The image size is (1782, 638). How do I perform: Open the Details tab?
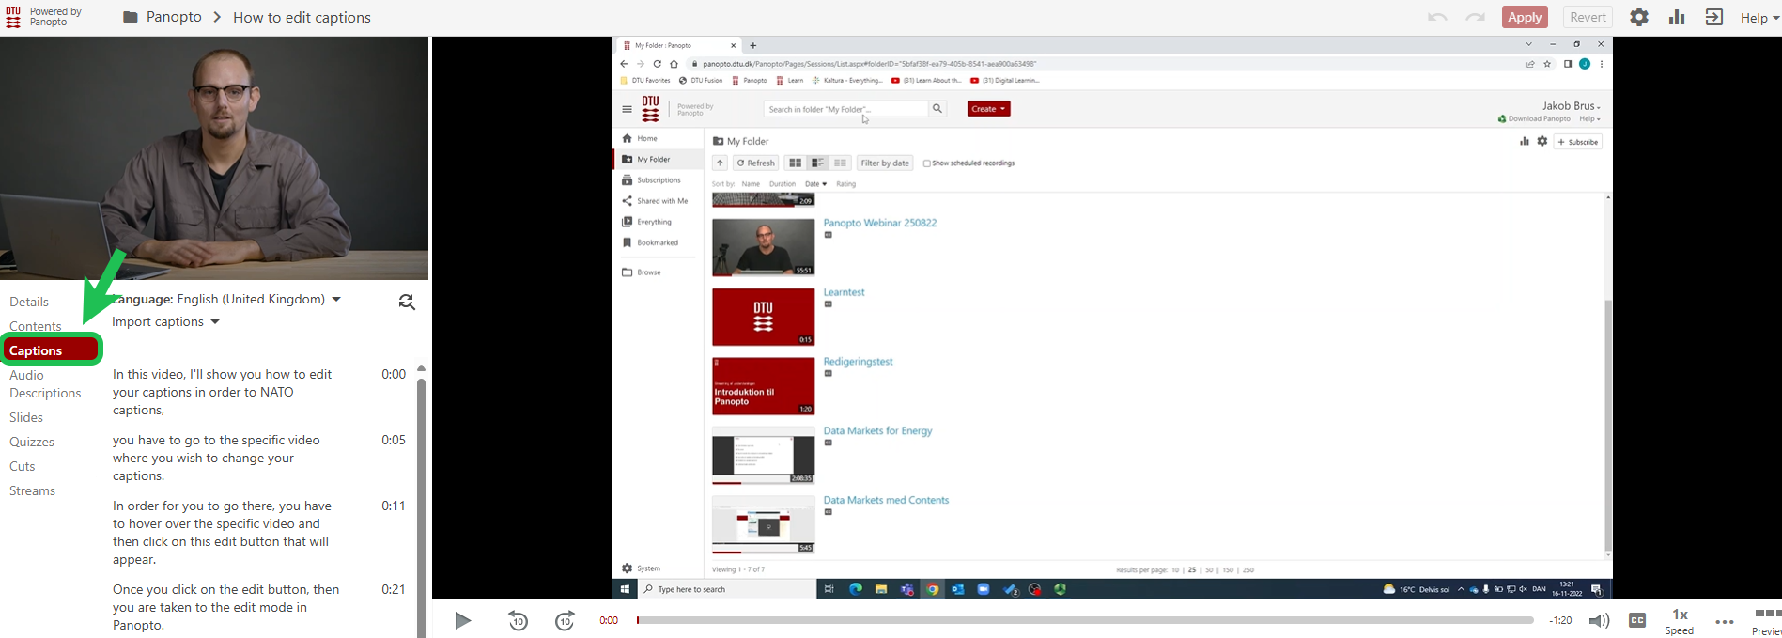pos(29,302)
